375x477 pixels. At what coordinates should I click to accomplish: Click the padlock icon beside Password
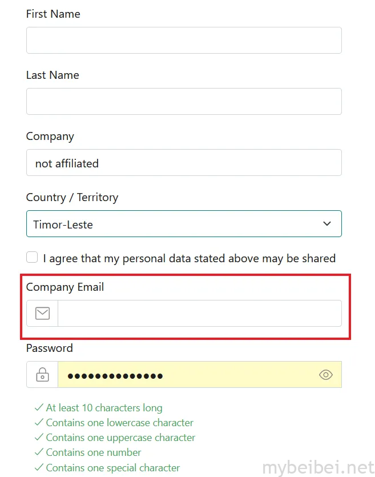[x=42, y=375]
